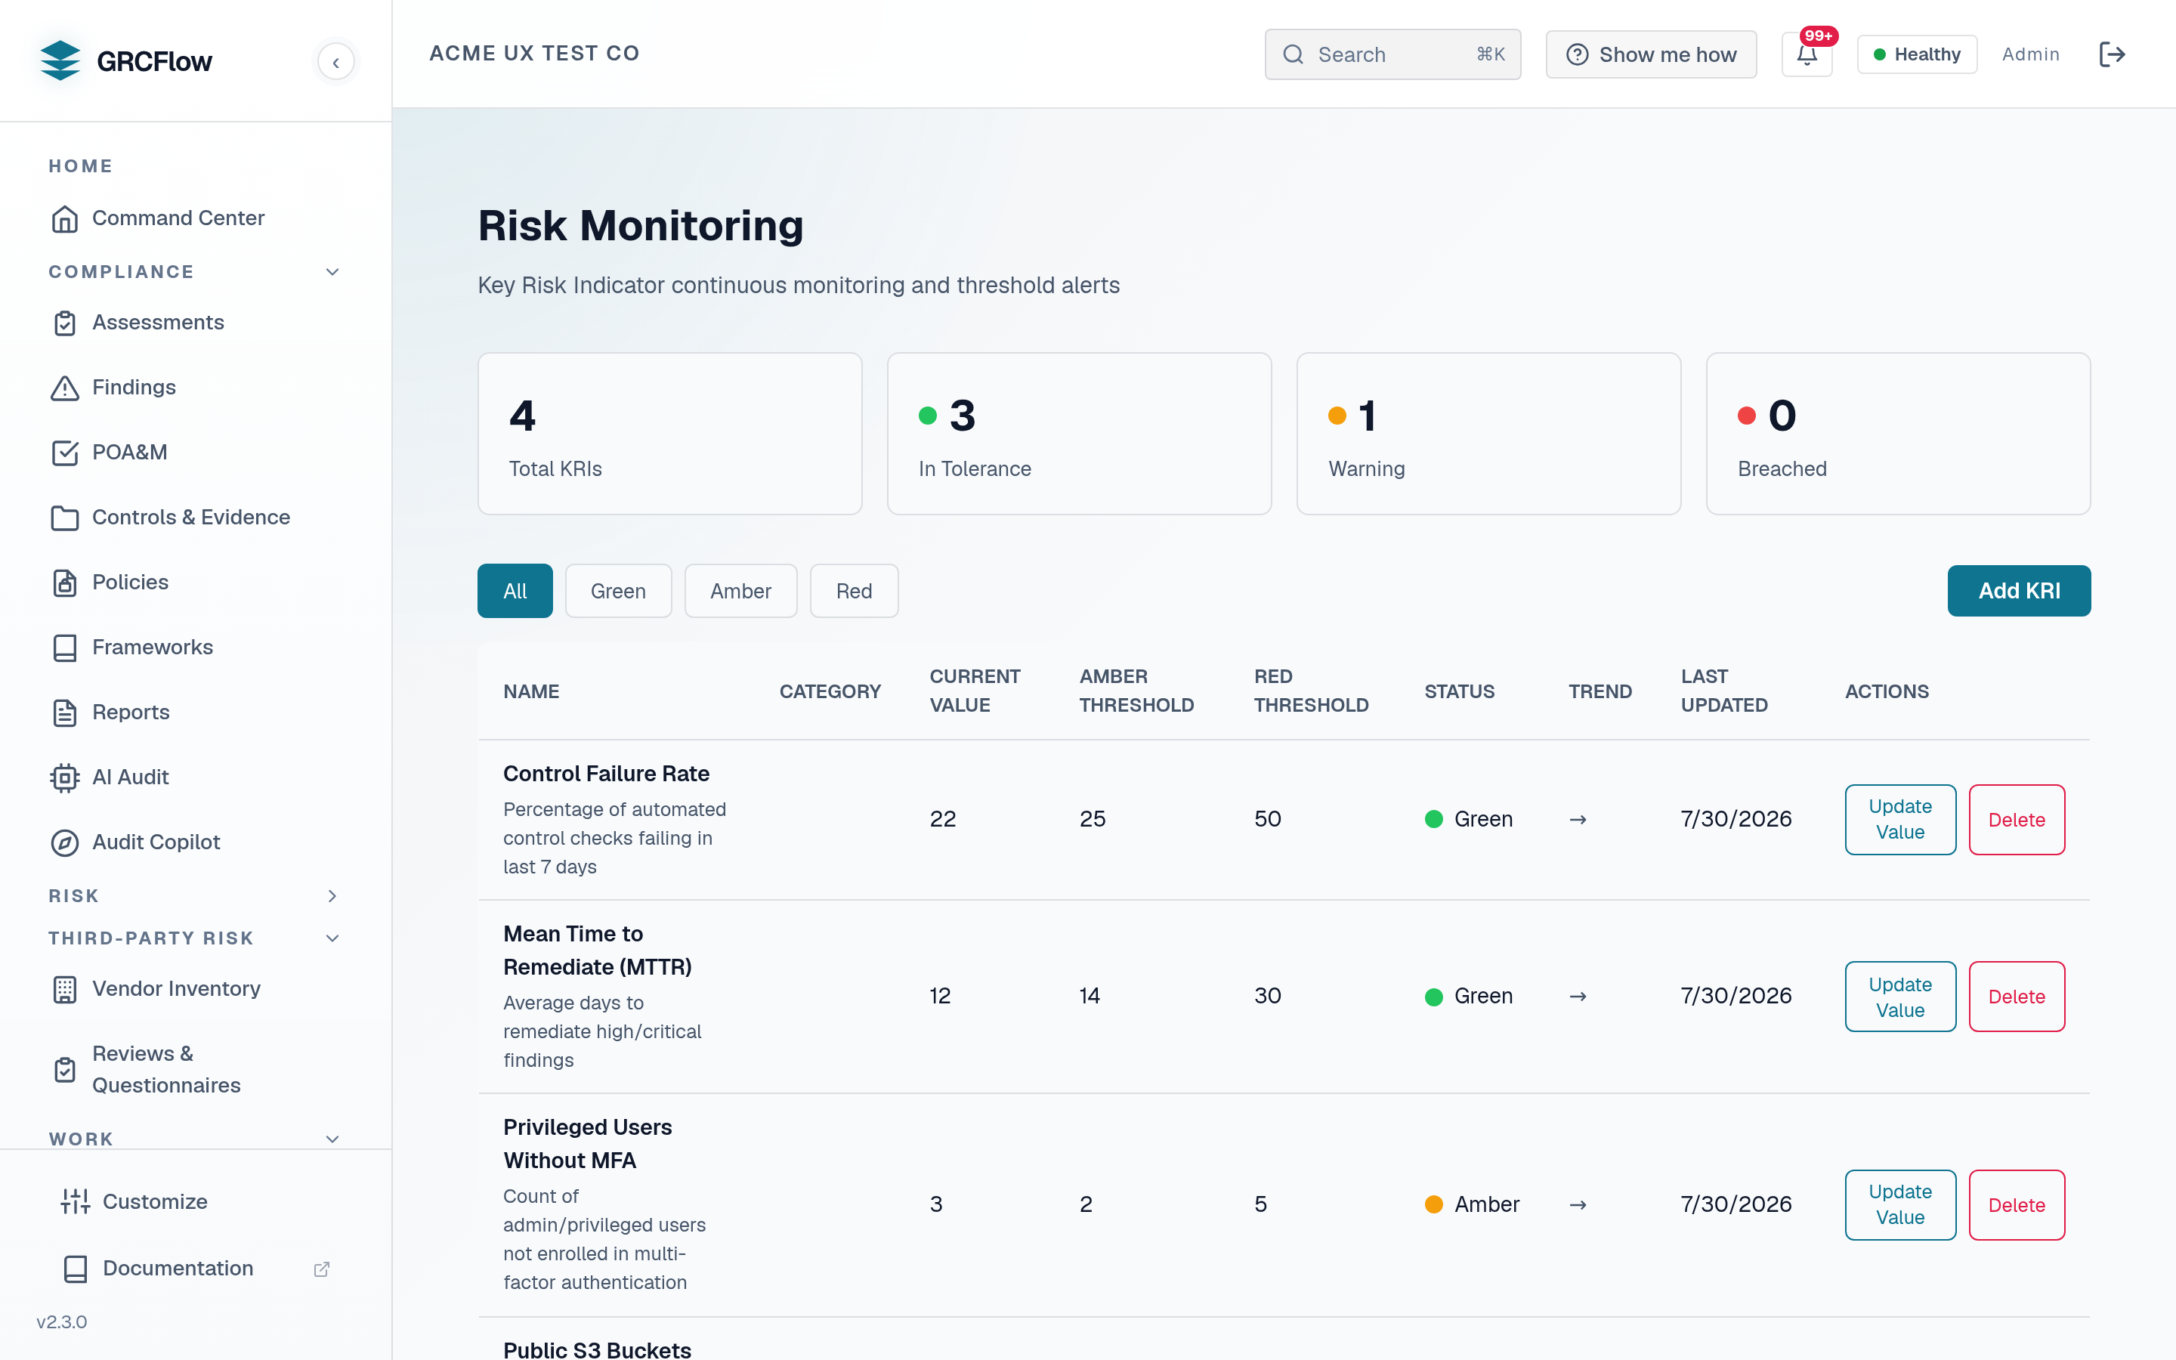Click the Reviews & Questionnaires clipboard icon

coord(65,1069)
